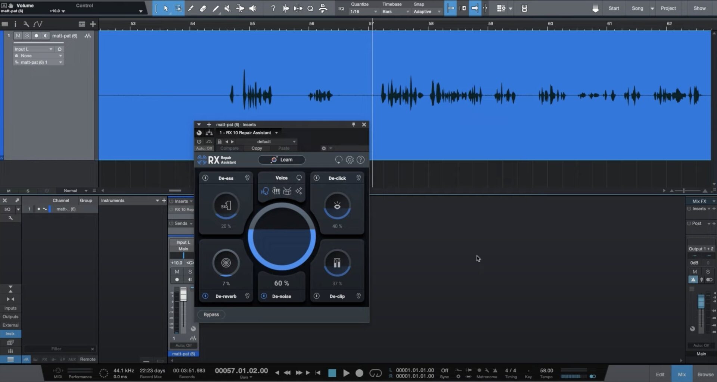The width and height of the screenshot is (717, 382).
Task: Select the Music genre icon under Voice
Action: click(x=276, y=191)
